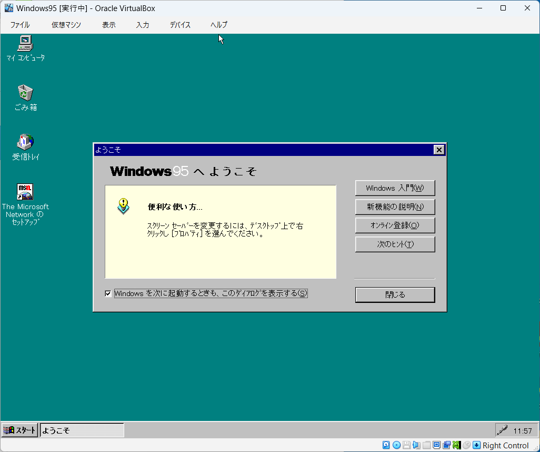
Task: Select The Microsoft Network setup icon
Action: [25, 192]
